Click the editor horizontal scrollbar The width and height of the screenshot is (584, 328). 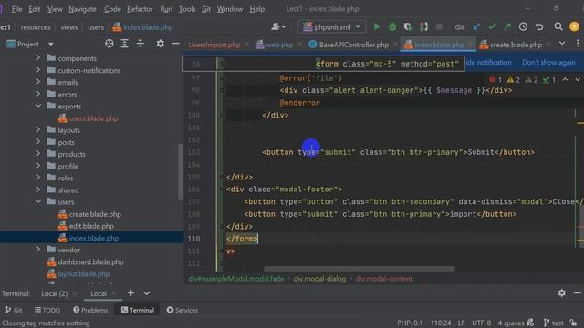[x=360, y=268]
